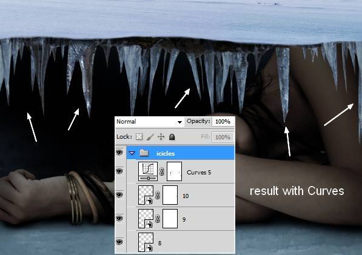Select layer 10 mask thumbnail

click(170, 195)
